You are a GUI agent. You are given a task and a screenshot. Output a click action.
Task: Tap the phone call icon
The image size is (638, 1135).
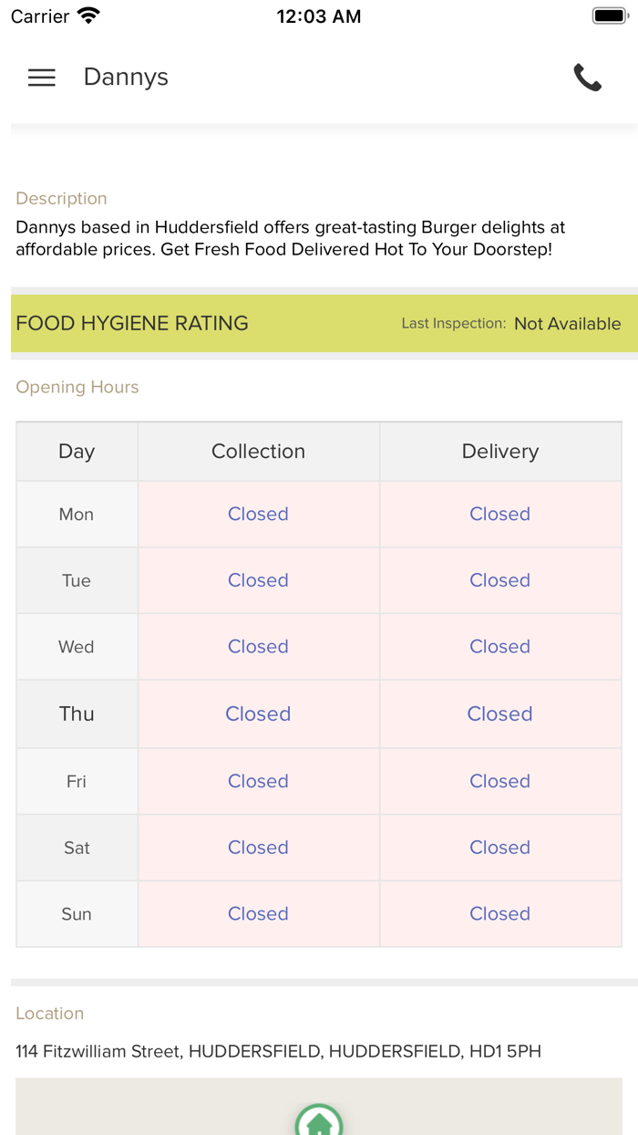(587, 78)
